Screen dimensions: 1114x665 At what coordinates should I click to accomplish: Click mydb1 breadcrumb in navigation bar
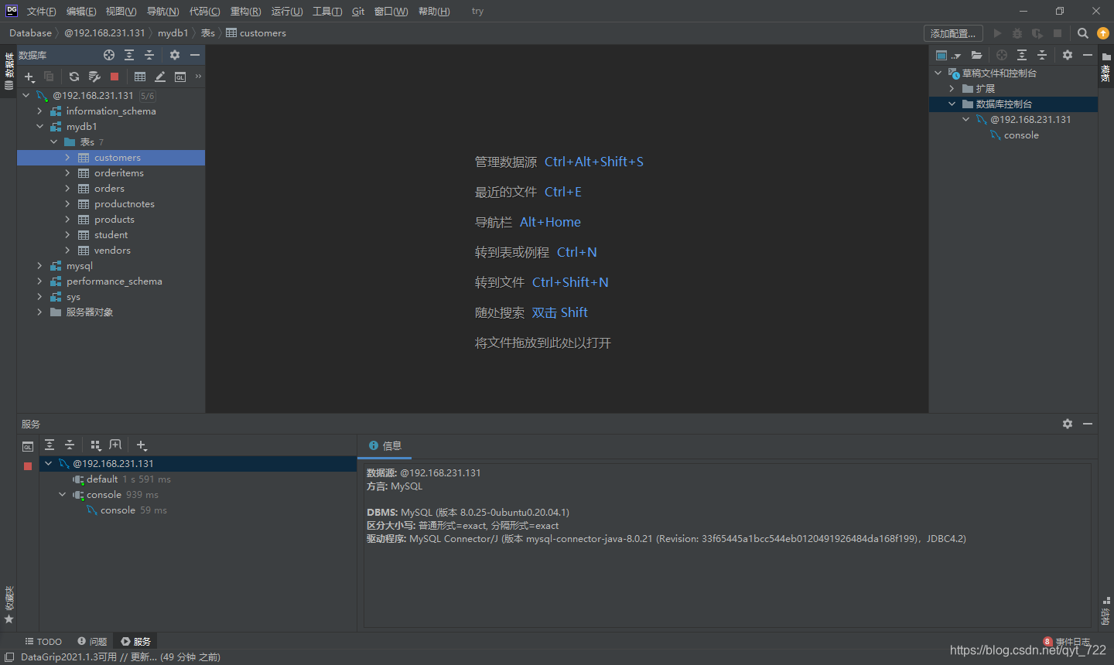pyautogui.click(x=173, y=32)
